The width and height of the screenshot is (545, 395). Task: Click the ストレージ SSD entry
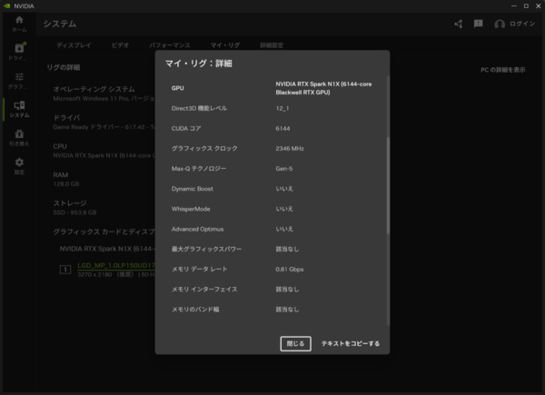click(74, 208)
